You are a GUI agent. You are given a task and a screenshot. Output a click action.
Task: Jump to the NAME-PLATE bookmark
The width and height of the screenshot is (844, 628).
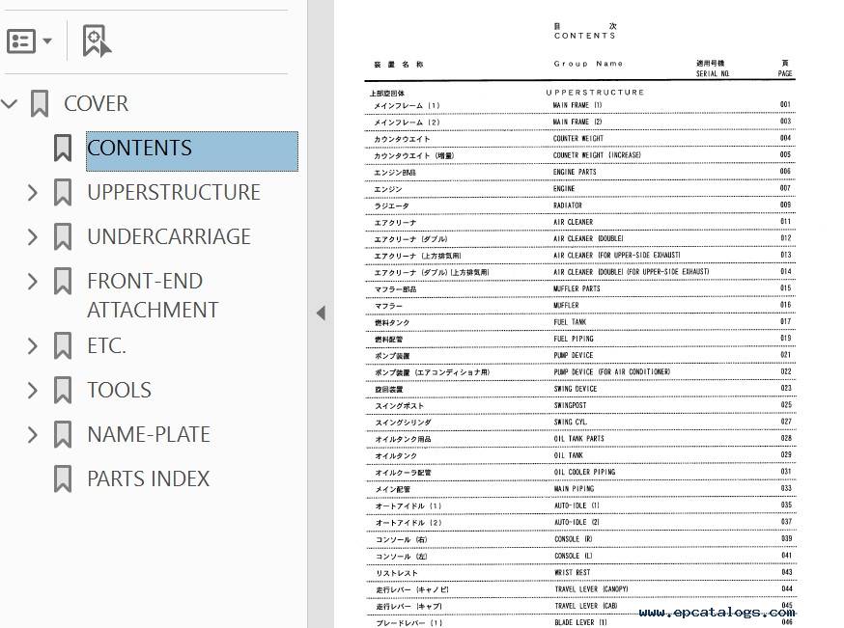[x=149, y=434]
